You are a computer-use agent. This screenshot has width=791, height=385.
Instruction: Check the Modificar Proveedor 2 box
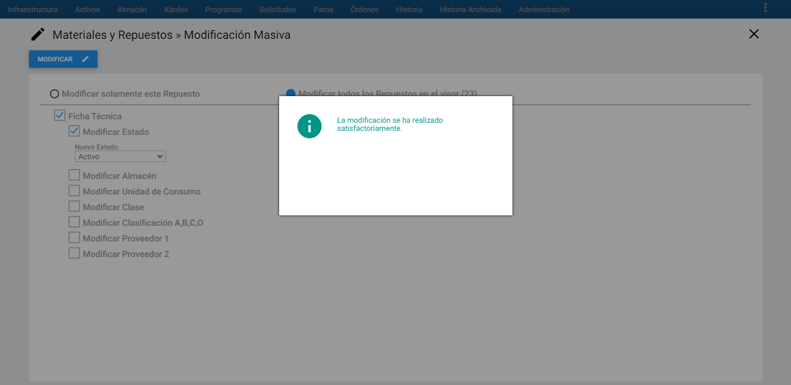pyautogui.click(x=74, y=253)
